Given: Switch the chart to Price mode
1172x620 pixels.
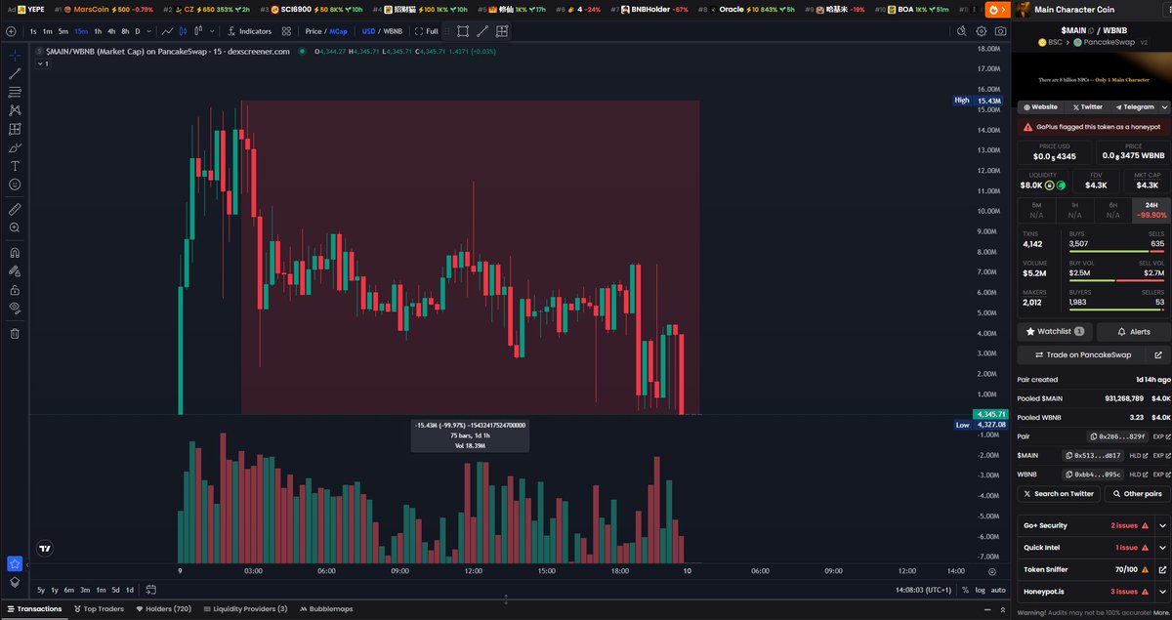Looking at the screenshot, I should point(314,31).
